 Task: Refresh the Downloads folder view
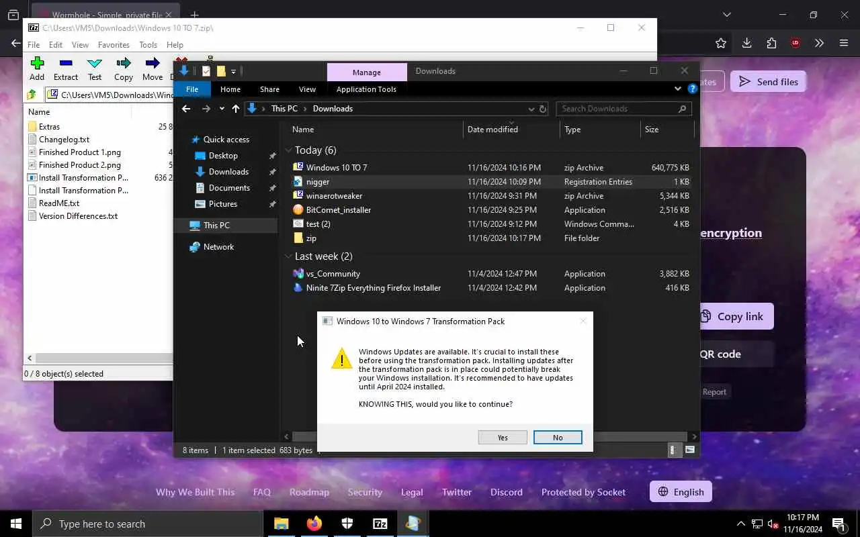pos(543,109)
